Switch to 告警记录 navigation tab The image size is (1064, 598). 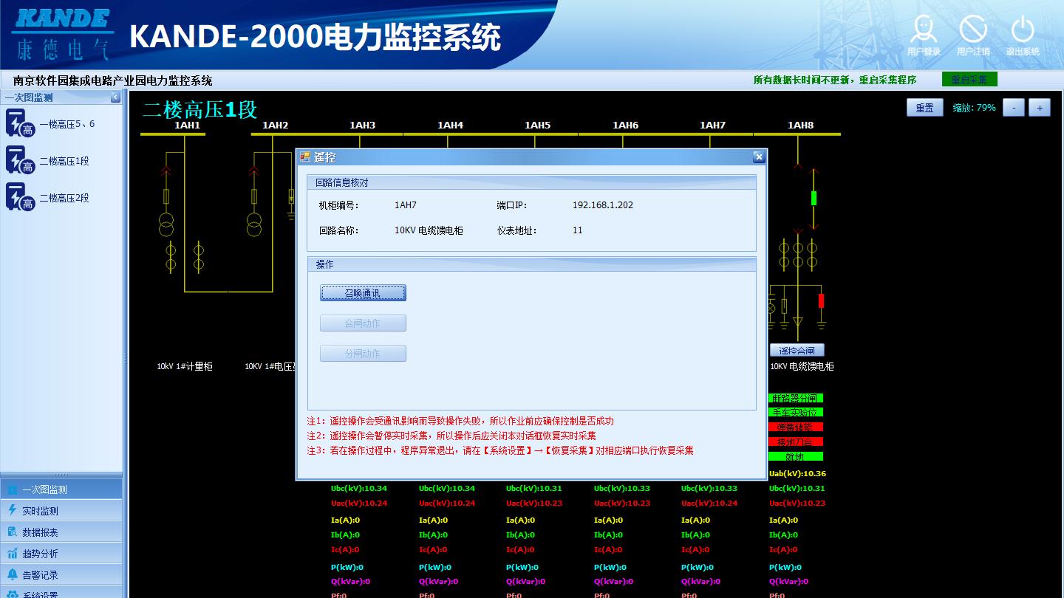pyautogui.click(x=61, y=574)
